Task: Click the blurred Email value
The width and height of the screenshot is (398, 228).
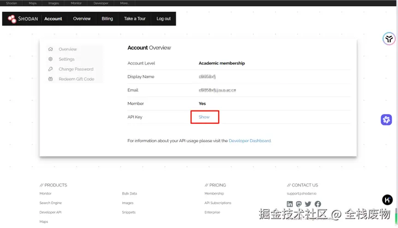Action: click(x=217, y=90)
